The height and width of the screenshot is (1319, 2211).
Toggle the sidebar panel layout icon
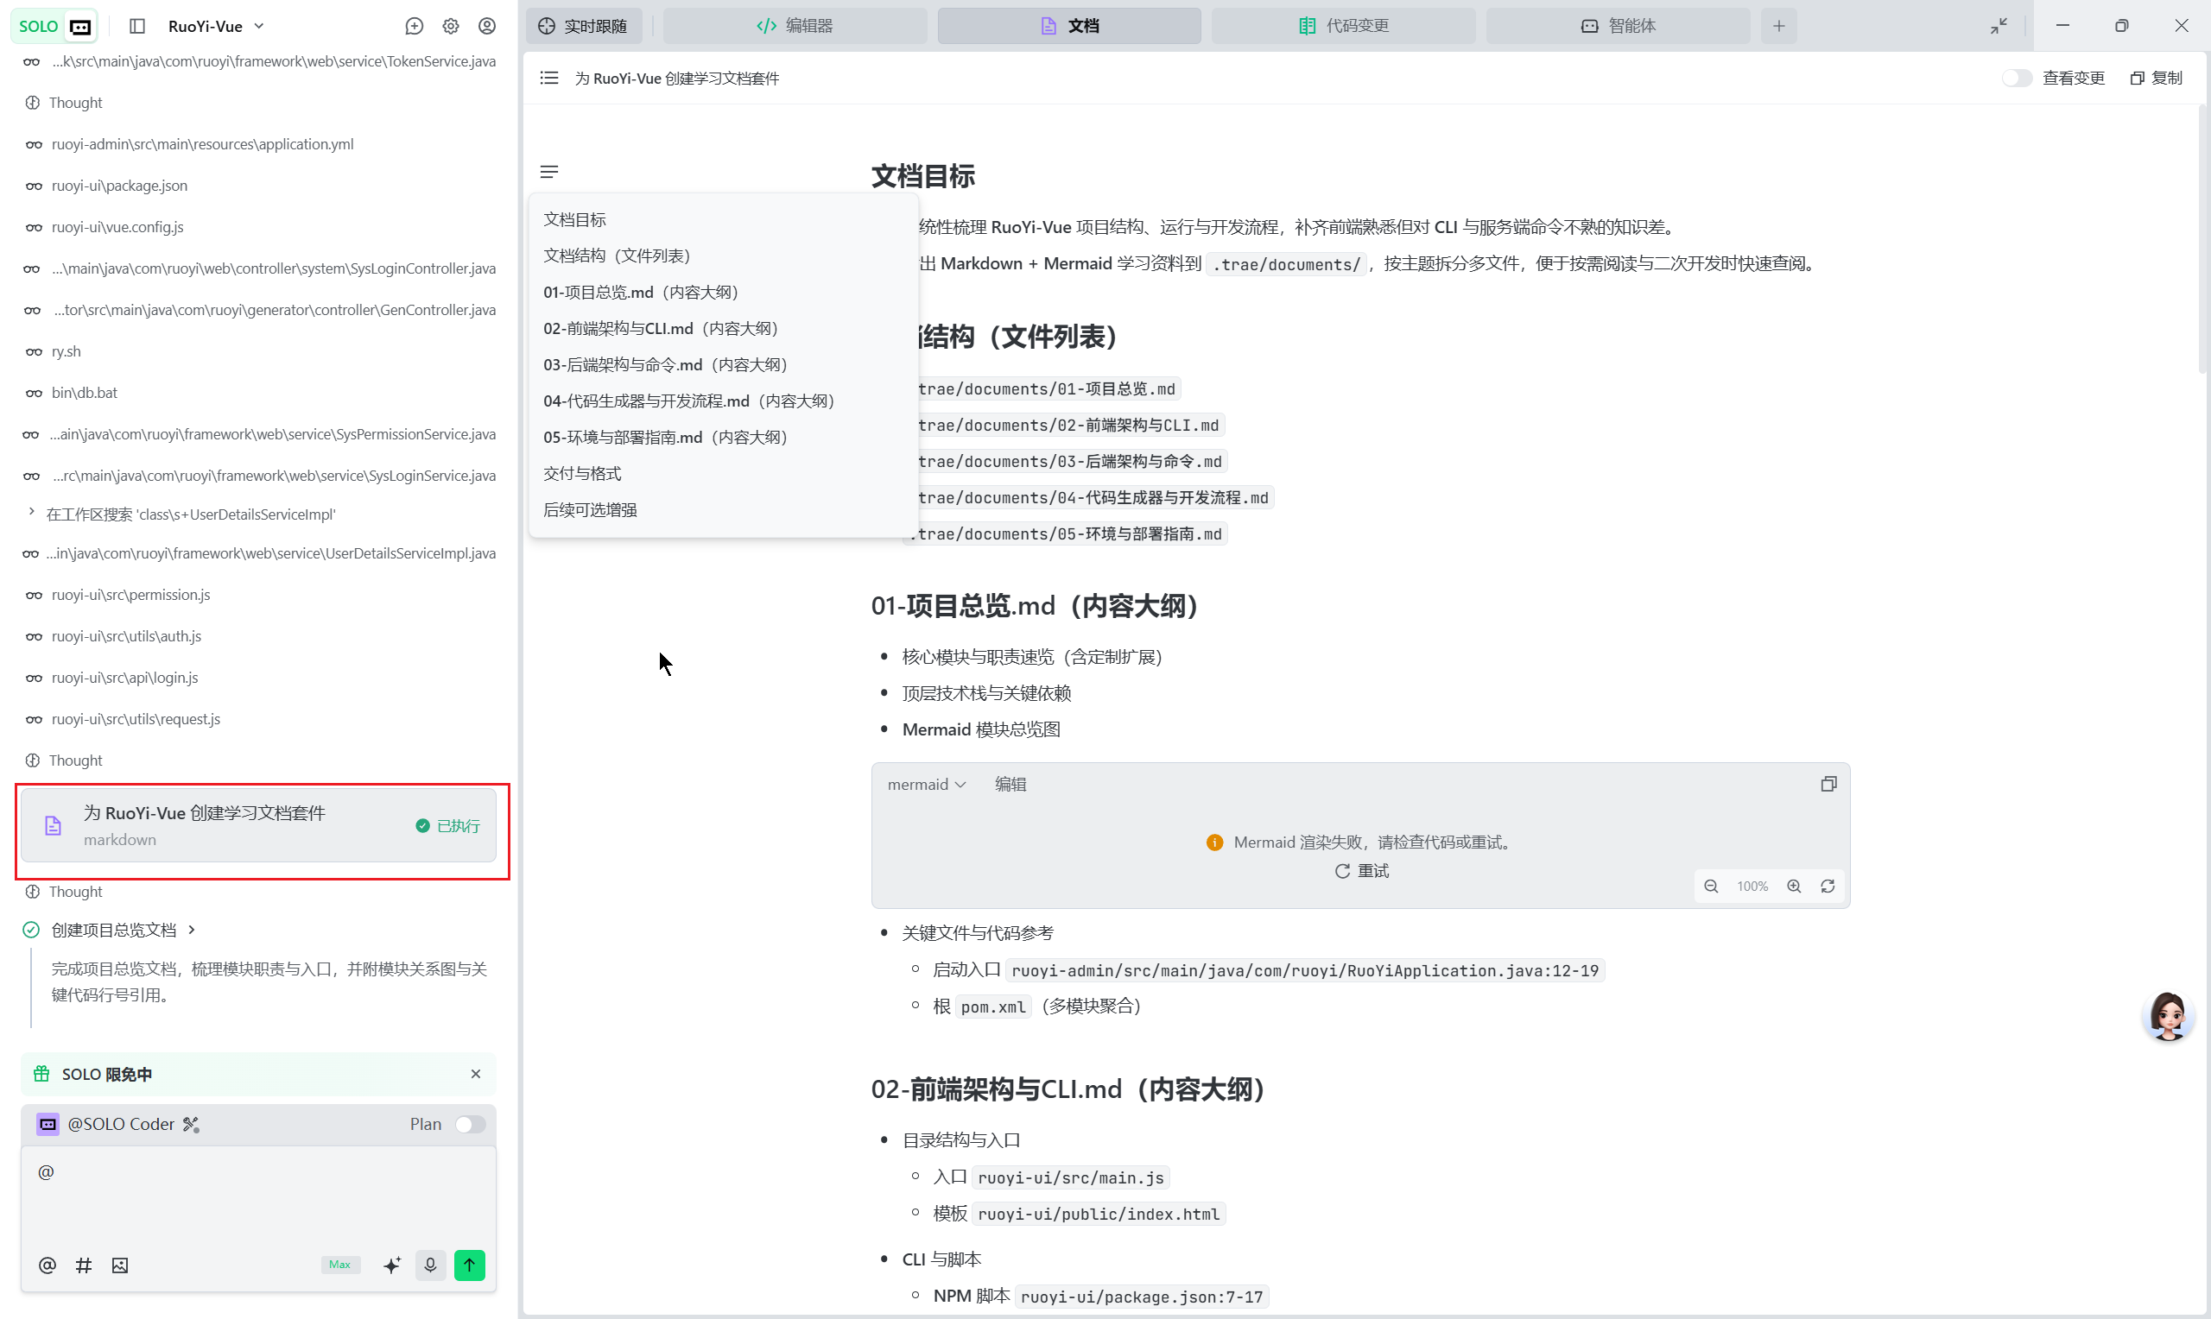[137, 27]
